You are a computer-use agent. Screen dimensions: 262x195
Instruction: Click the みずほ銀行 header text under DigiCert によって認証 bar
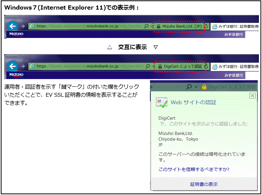coord(234,75)
